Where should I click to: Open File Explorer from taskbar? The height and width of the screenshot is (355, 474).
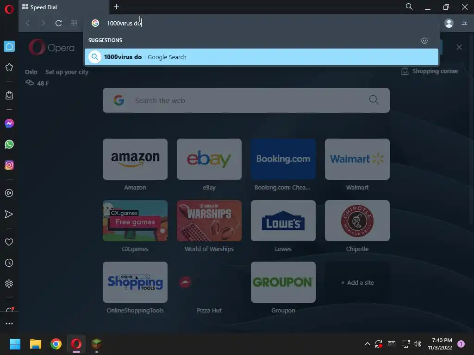(35, 344)
